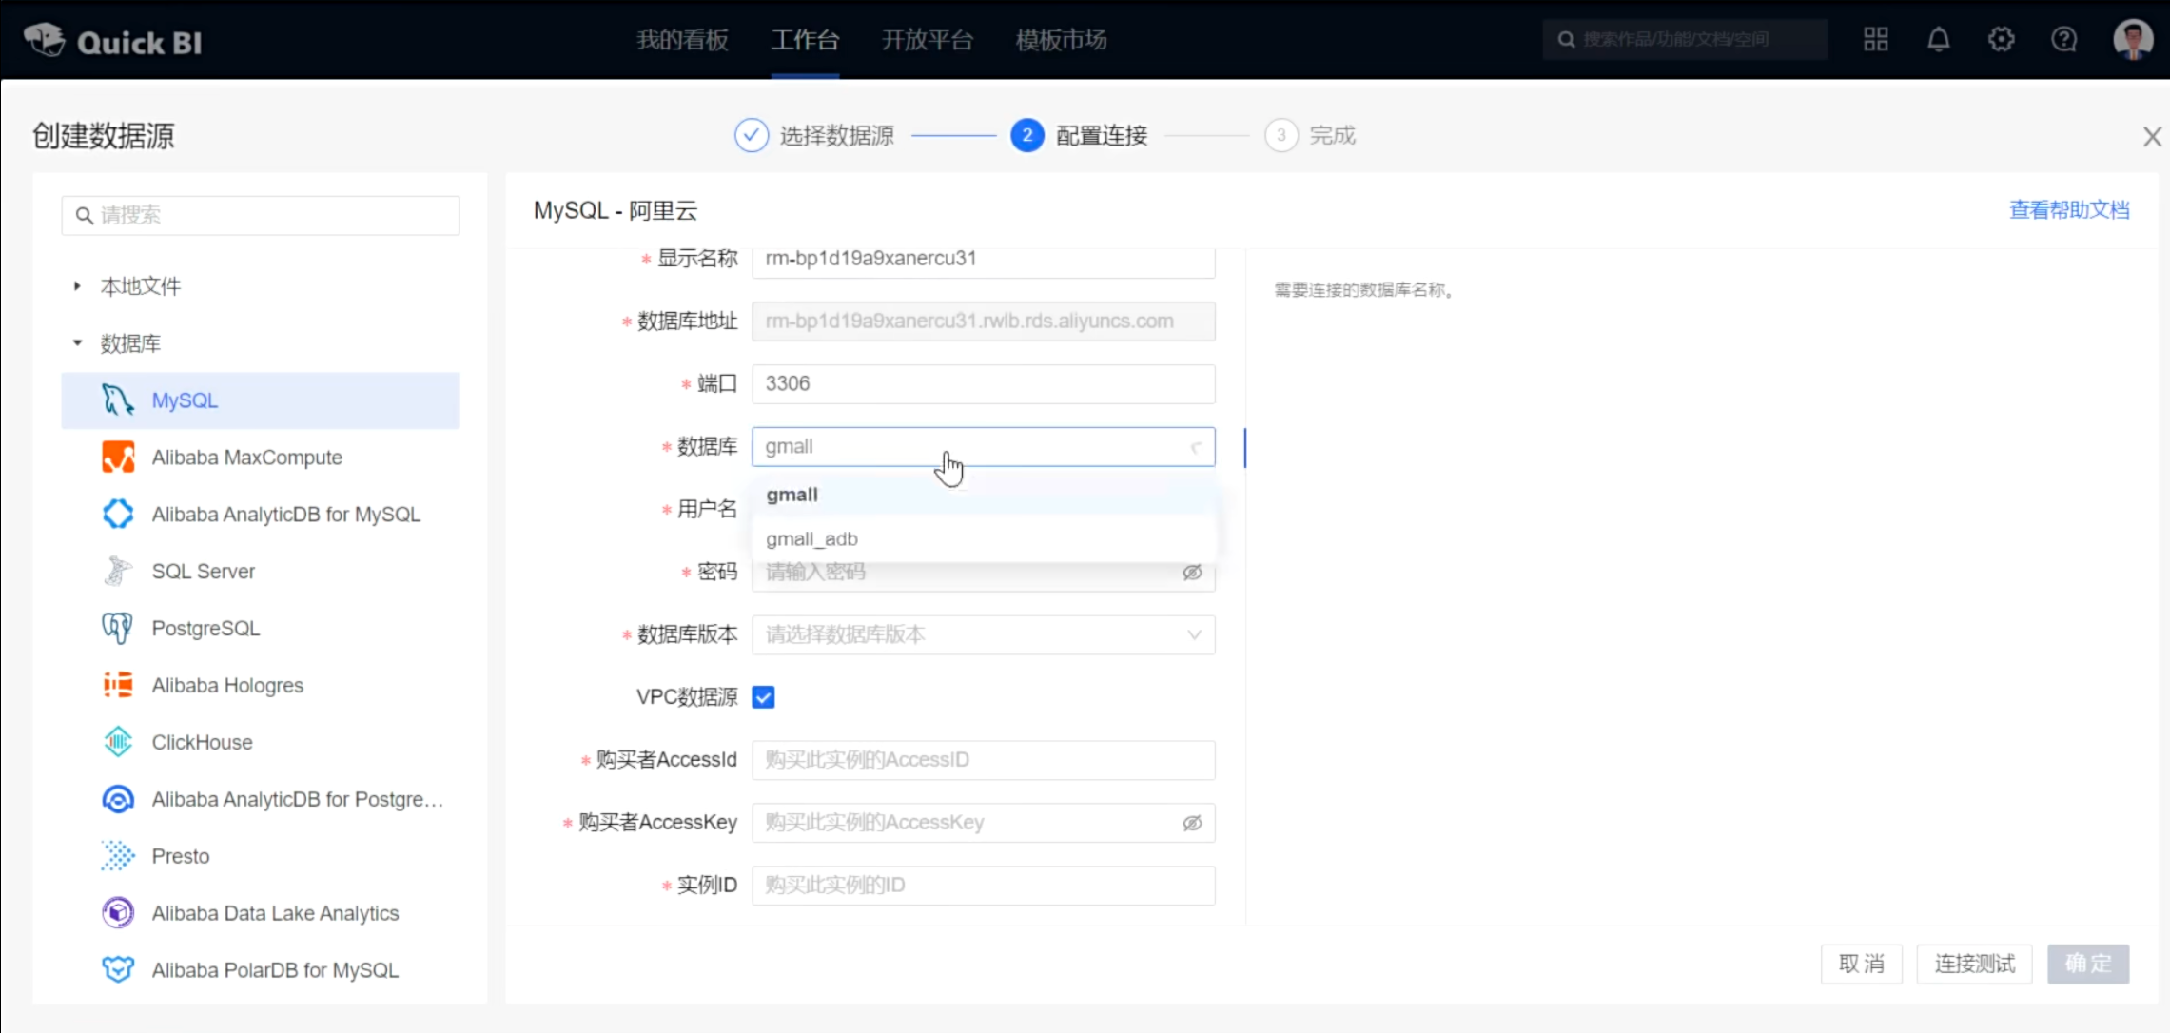Screen dimensions: 2170x1033
Task: Focus the sidebar 请搜索 search box
Action: pyautogui.click(x=261, y=216)
